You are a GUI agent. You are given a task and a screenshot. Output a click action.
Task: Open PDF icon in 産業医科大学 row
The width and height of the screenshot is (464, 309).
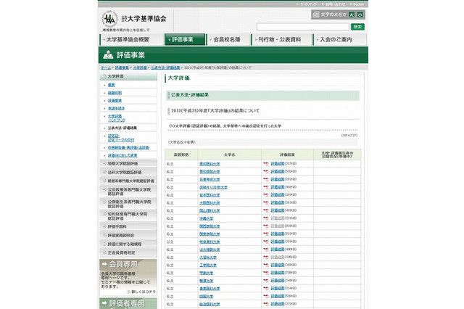(x=266, y=288)
